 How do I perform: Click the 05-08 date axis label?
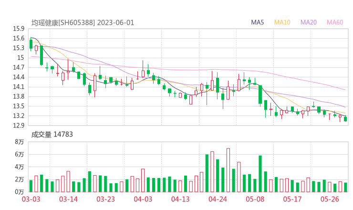pos(255,199)
